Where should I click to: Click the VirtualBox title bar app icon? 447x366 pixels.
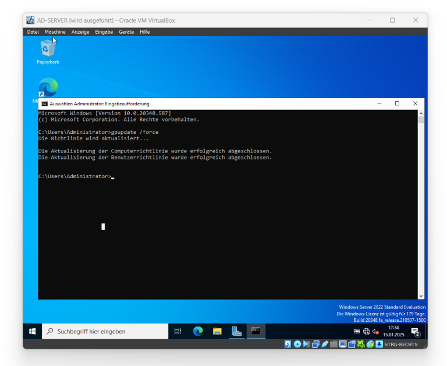30,20
